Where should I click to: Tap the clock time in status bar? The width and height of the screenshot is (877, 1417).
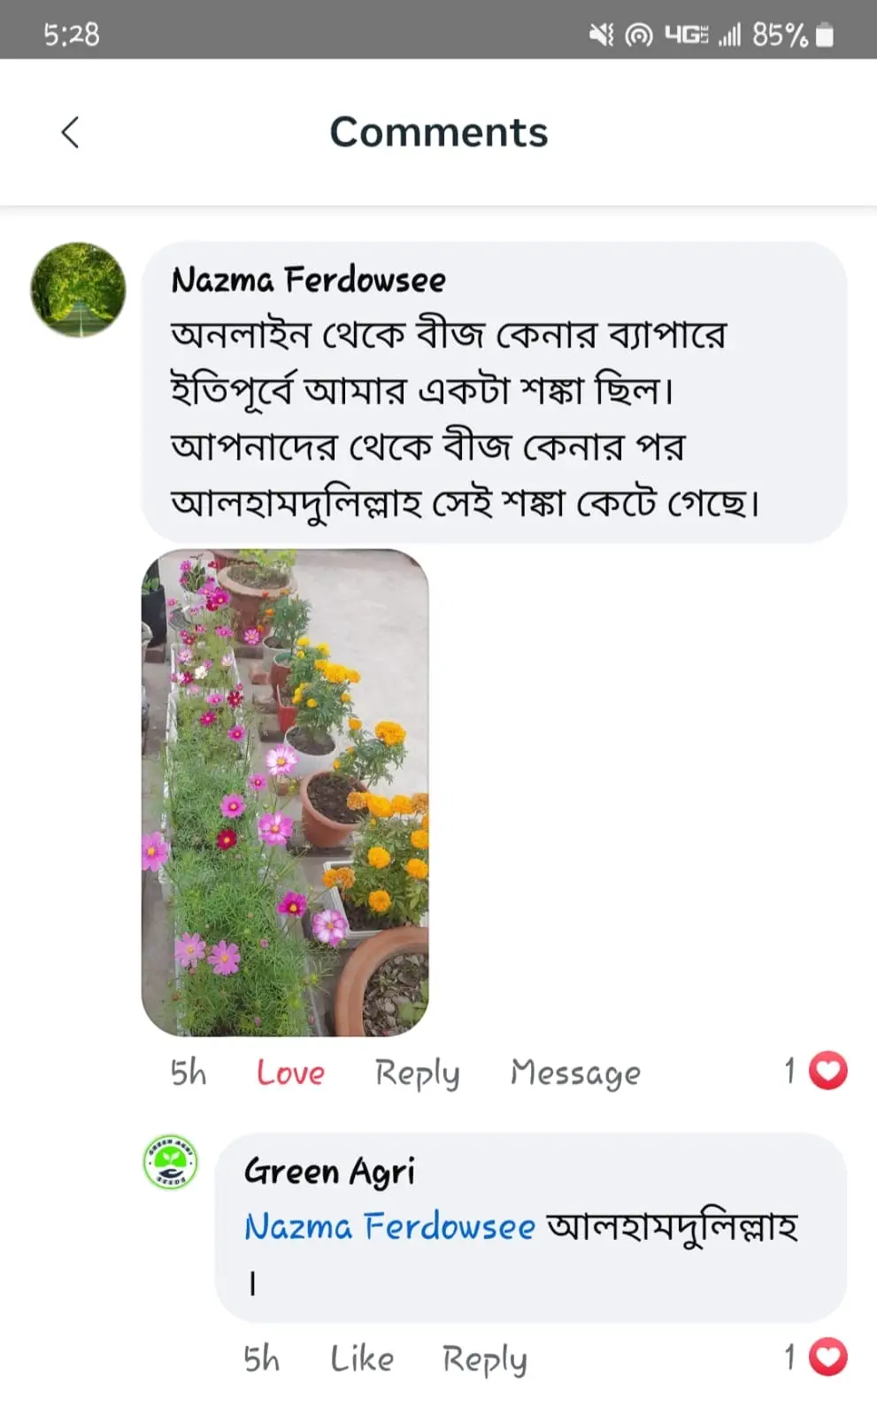72,35
